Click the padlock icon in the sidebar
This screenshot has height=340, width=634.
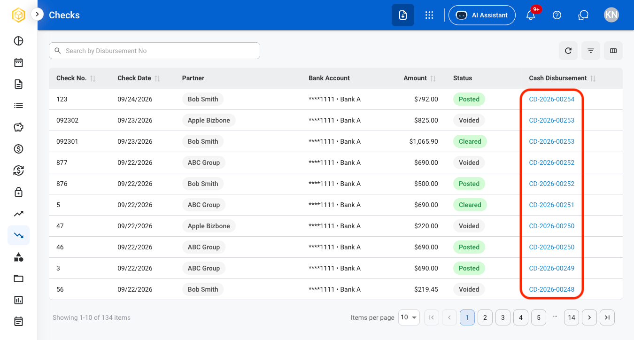click(18, 192)
